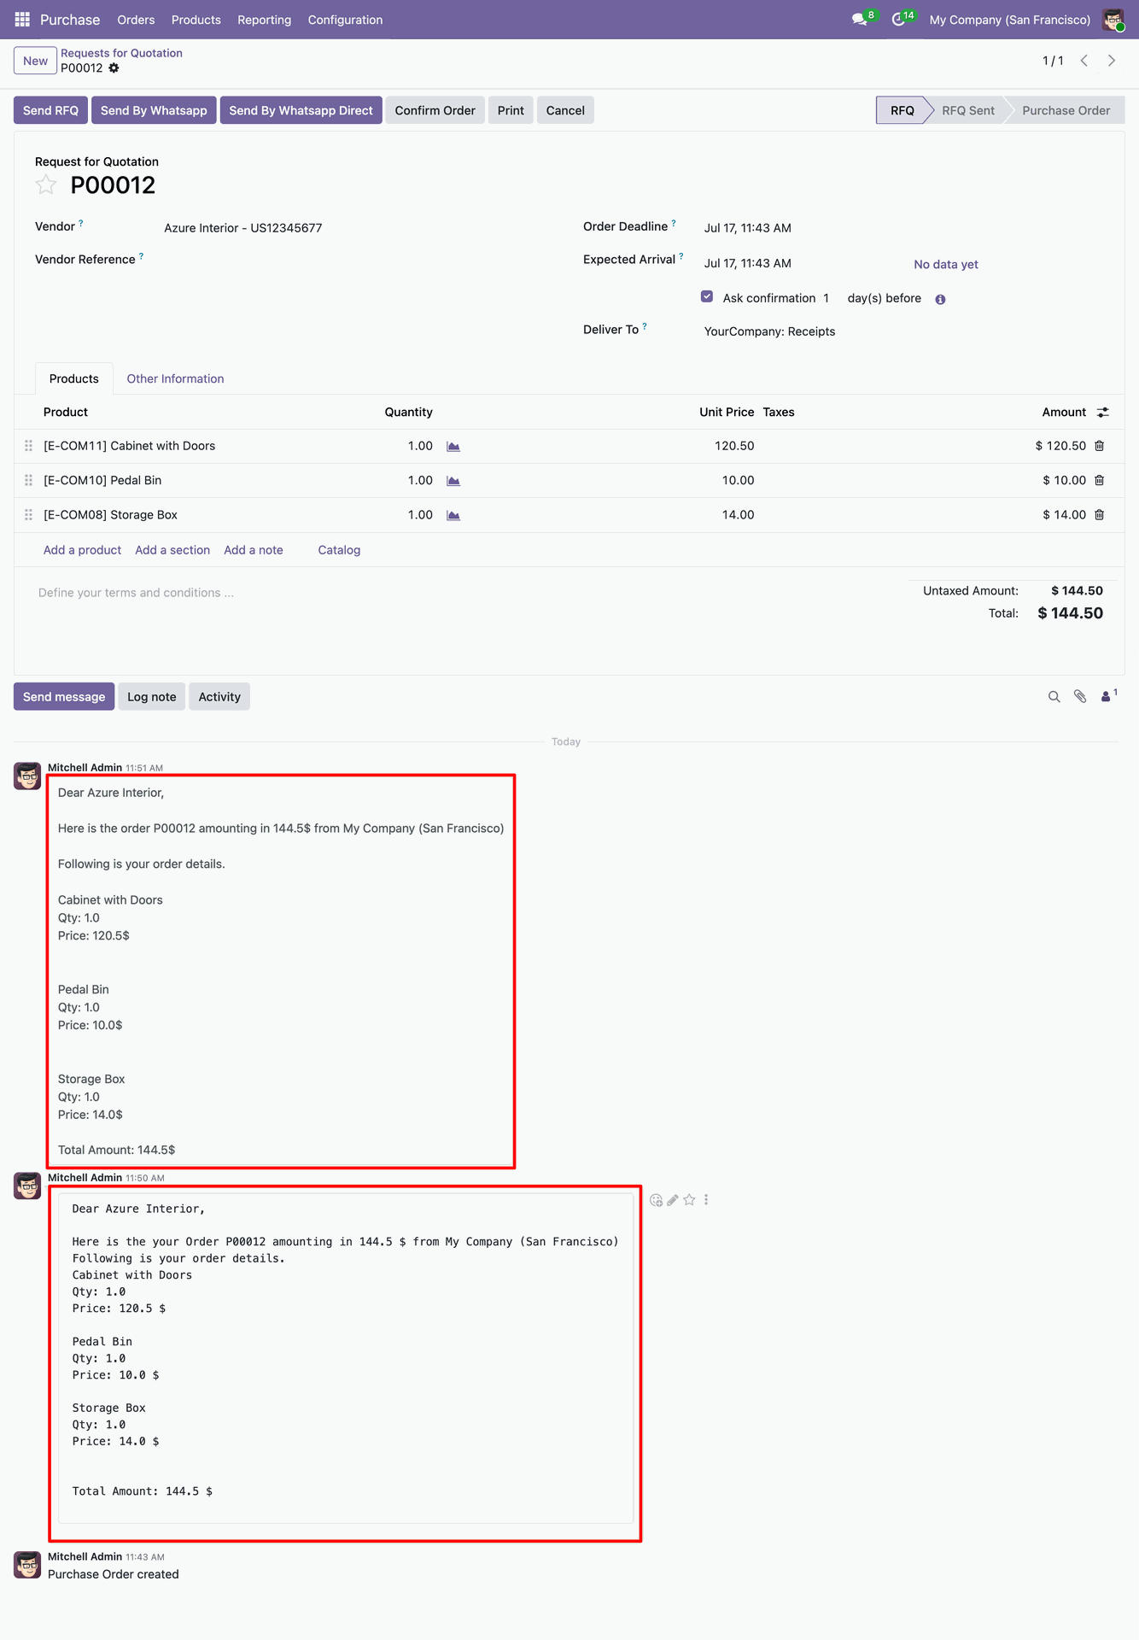Go to the next record arrow
Viewport: 1139px width, 1640px height.
tap(1112, 61)
